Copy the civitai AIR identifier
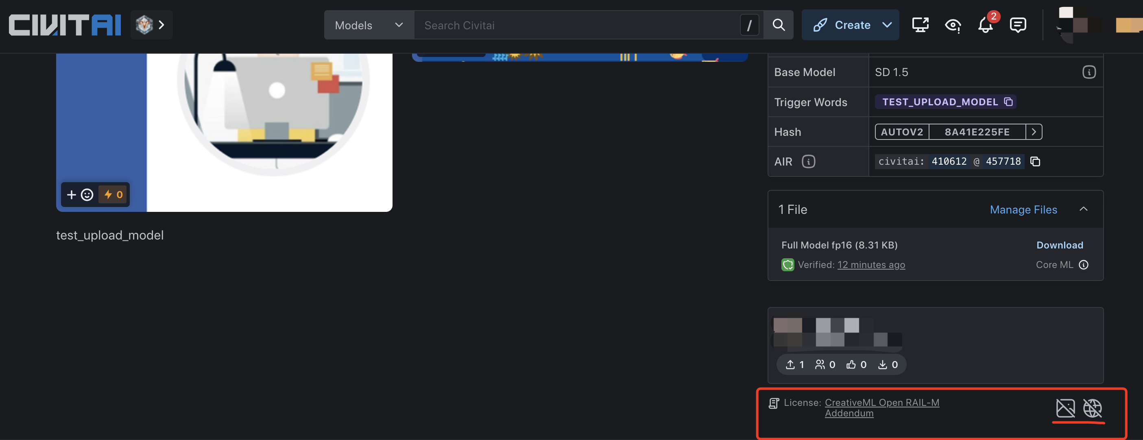This screenshot has width=1143, height=440. pyautogui.click(x=1035, y=161)
